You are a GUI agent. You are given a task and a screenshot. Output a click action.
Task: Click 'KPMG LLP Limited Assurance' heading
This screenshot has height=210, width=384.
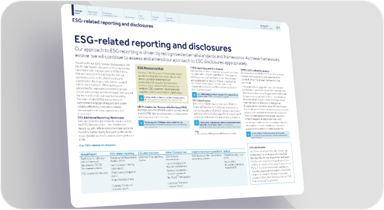255,71
